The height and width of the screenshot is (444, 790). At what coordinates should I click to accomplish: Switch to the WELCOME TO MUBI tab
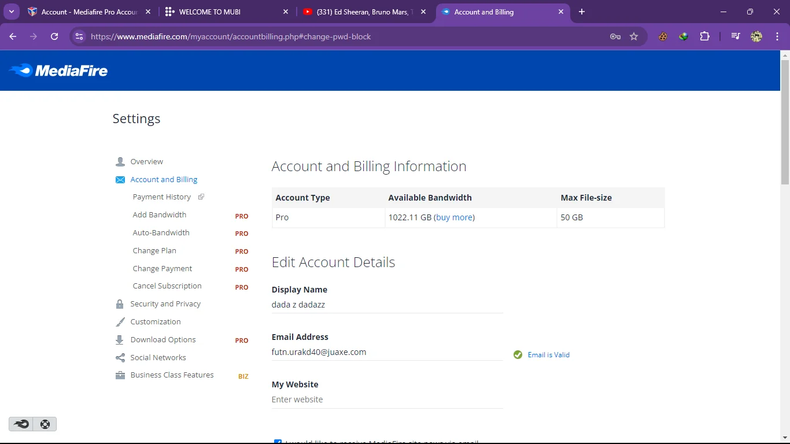pos(227,12)
